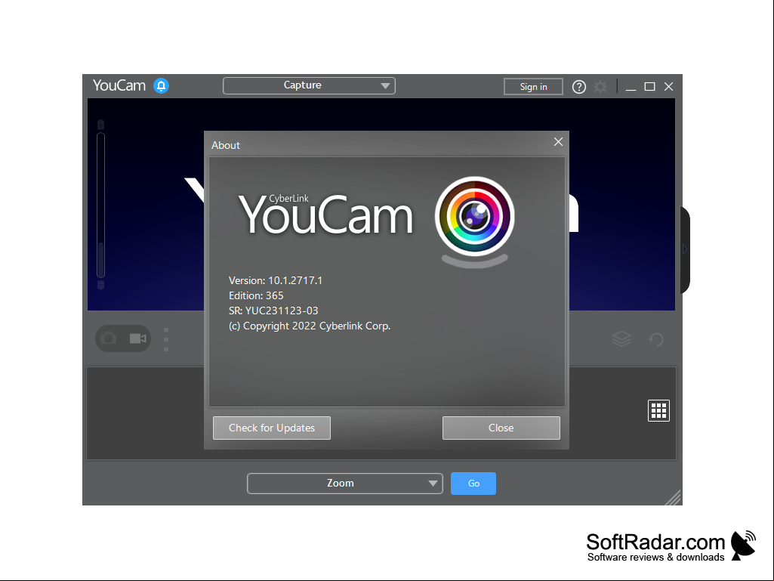Click the YouCam webcam lens logo
The image size is (774, 581).
click(474, 221)
